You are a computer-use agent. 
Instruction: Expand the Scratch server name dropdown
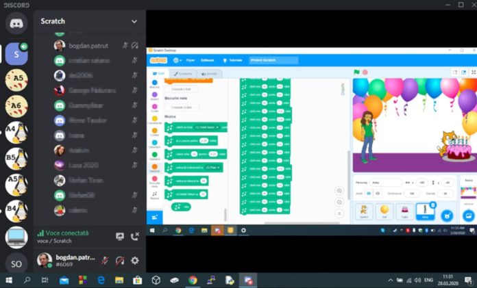[x=134, y=21]
